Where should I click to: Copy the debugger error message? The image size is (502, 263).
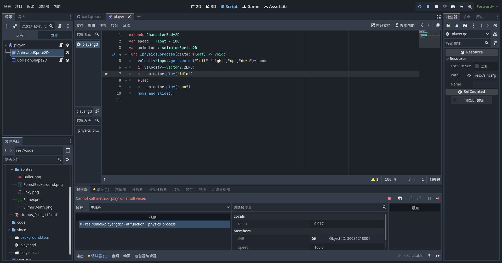click(400, 198)
